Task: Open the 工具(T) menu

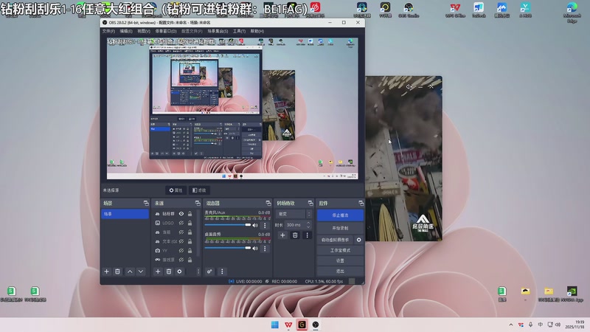Action: point(239,32)
